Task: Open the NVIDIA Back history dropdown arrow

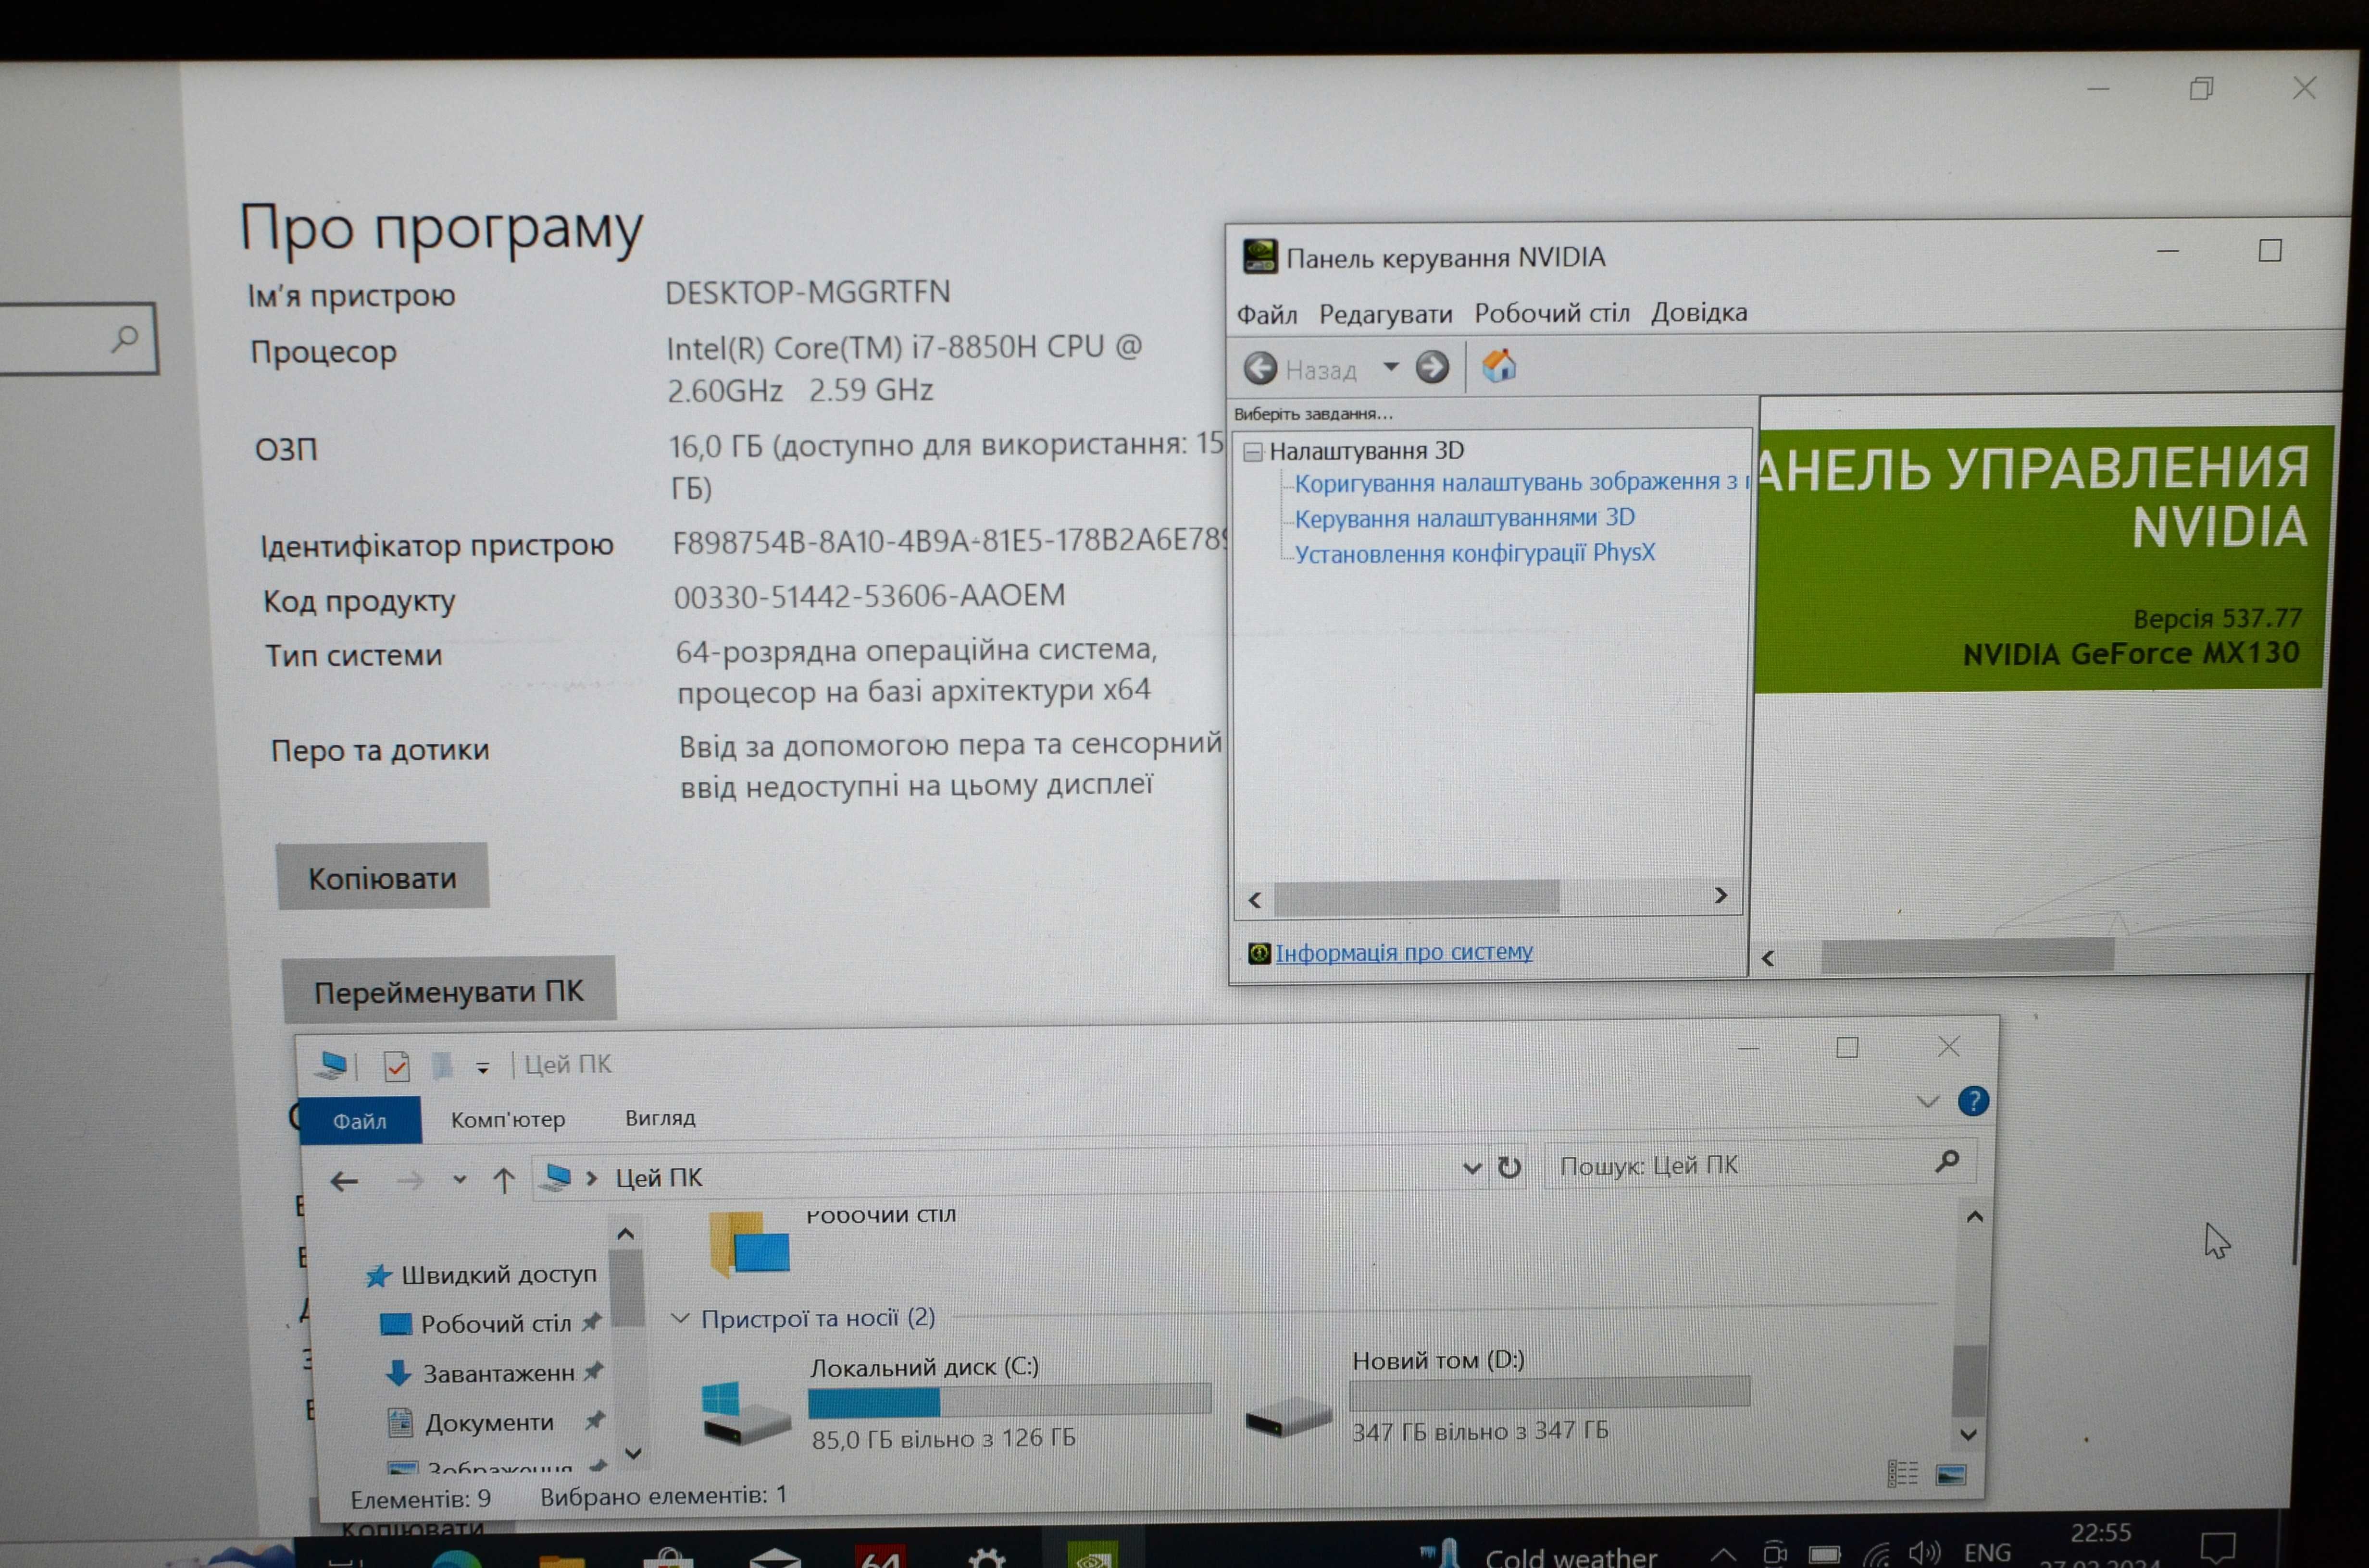Action: 1391,367
